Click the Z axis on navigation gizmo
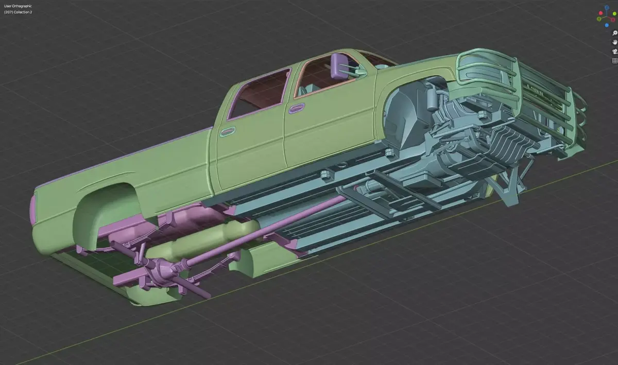 [x=607, y=7]
